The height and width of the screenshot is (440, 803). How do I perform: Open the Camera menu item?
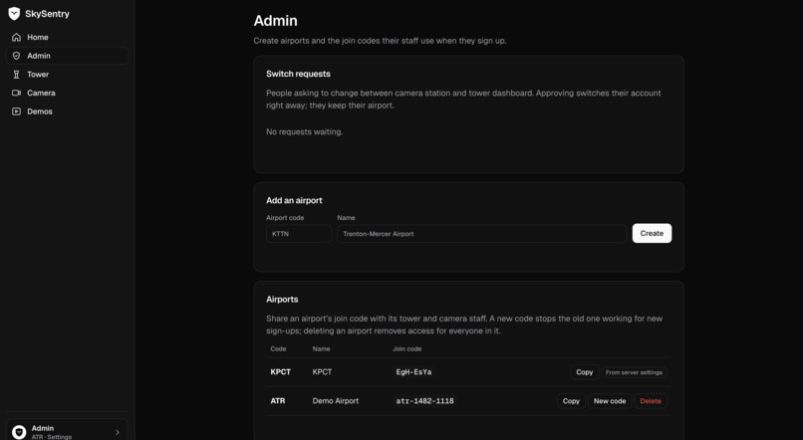[x=67, y=93]
